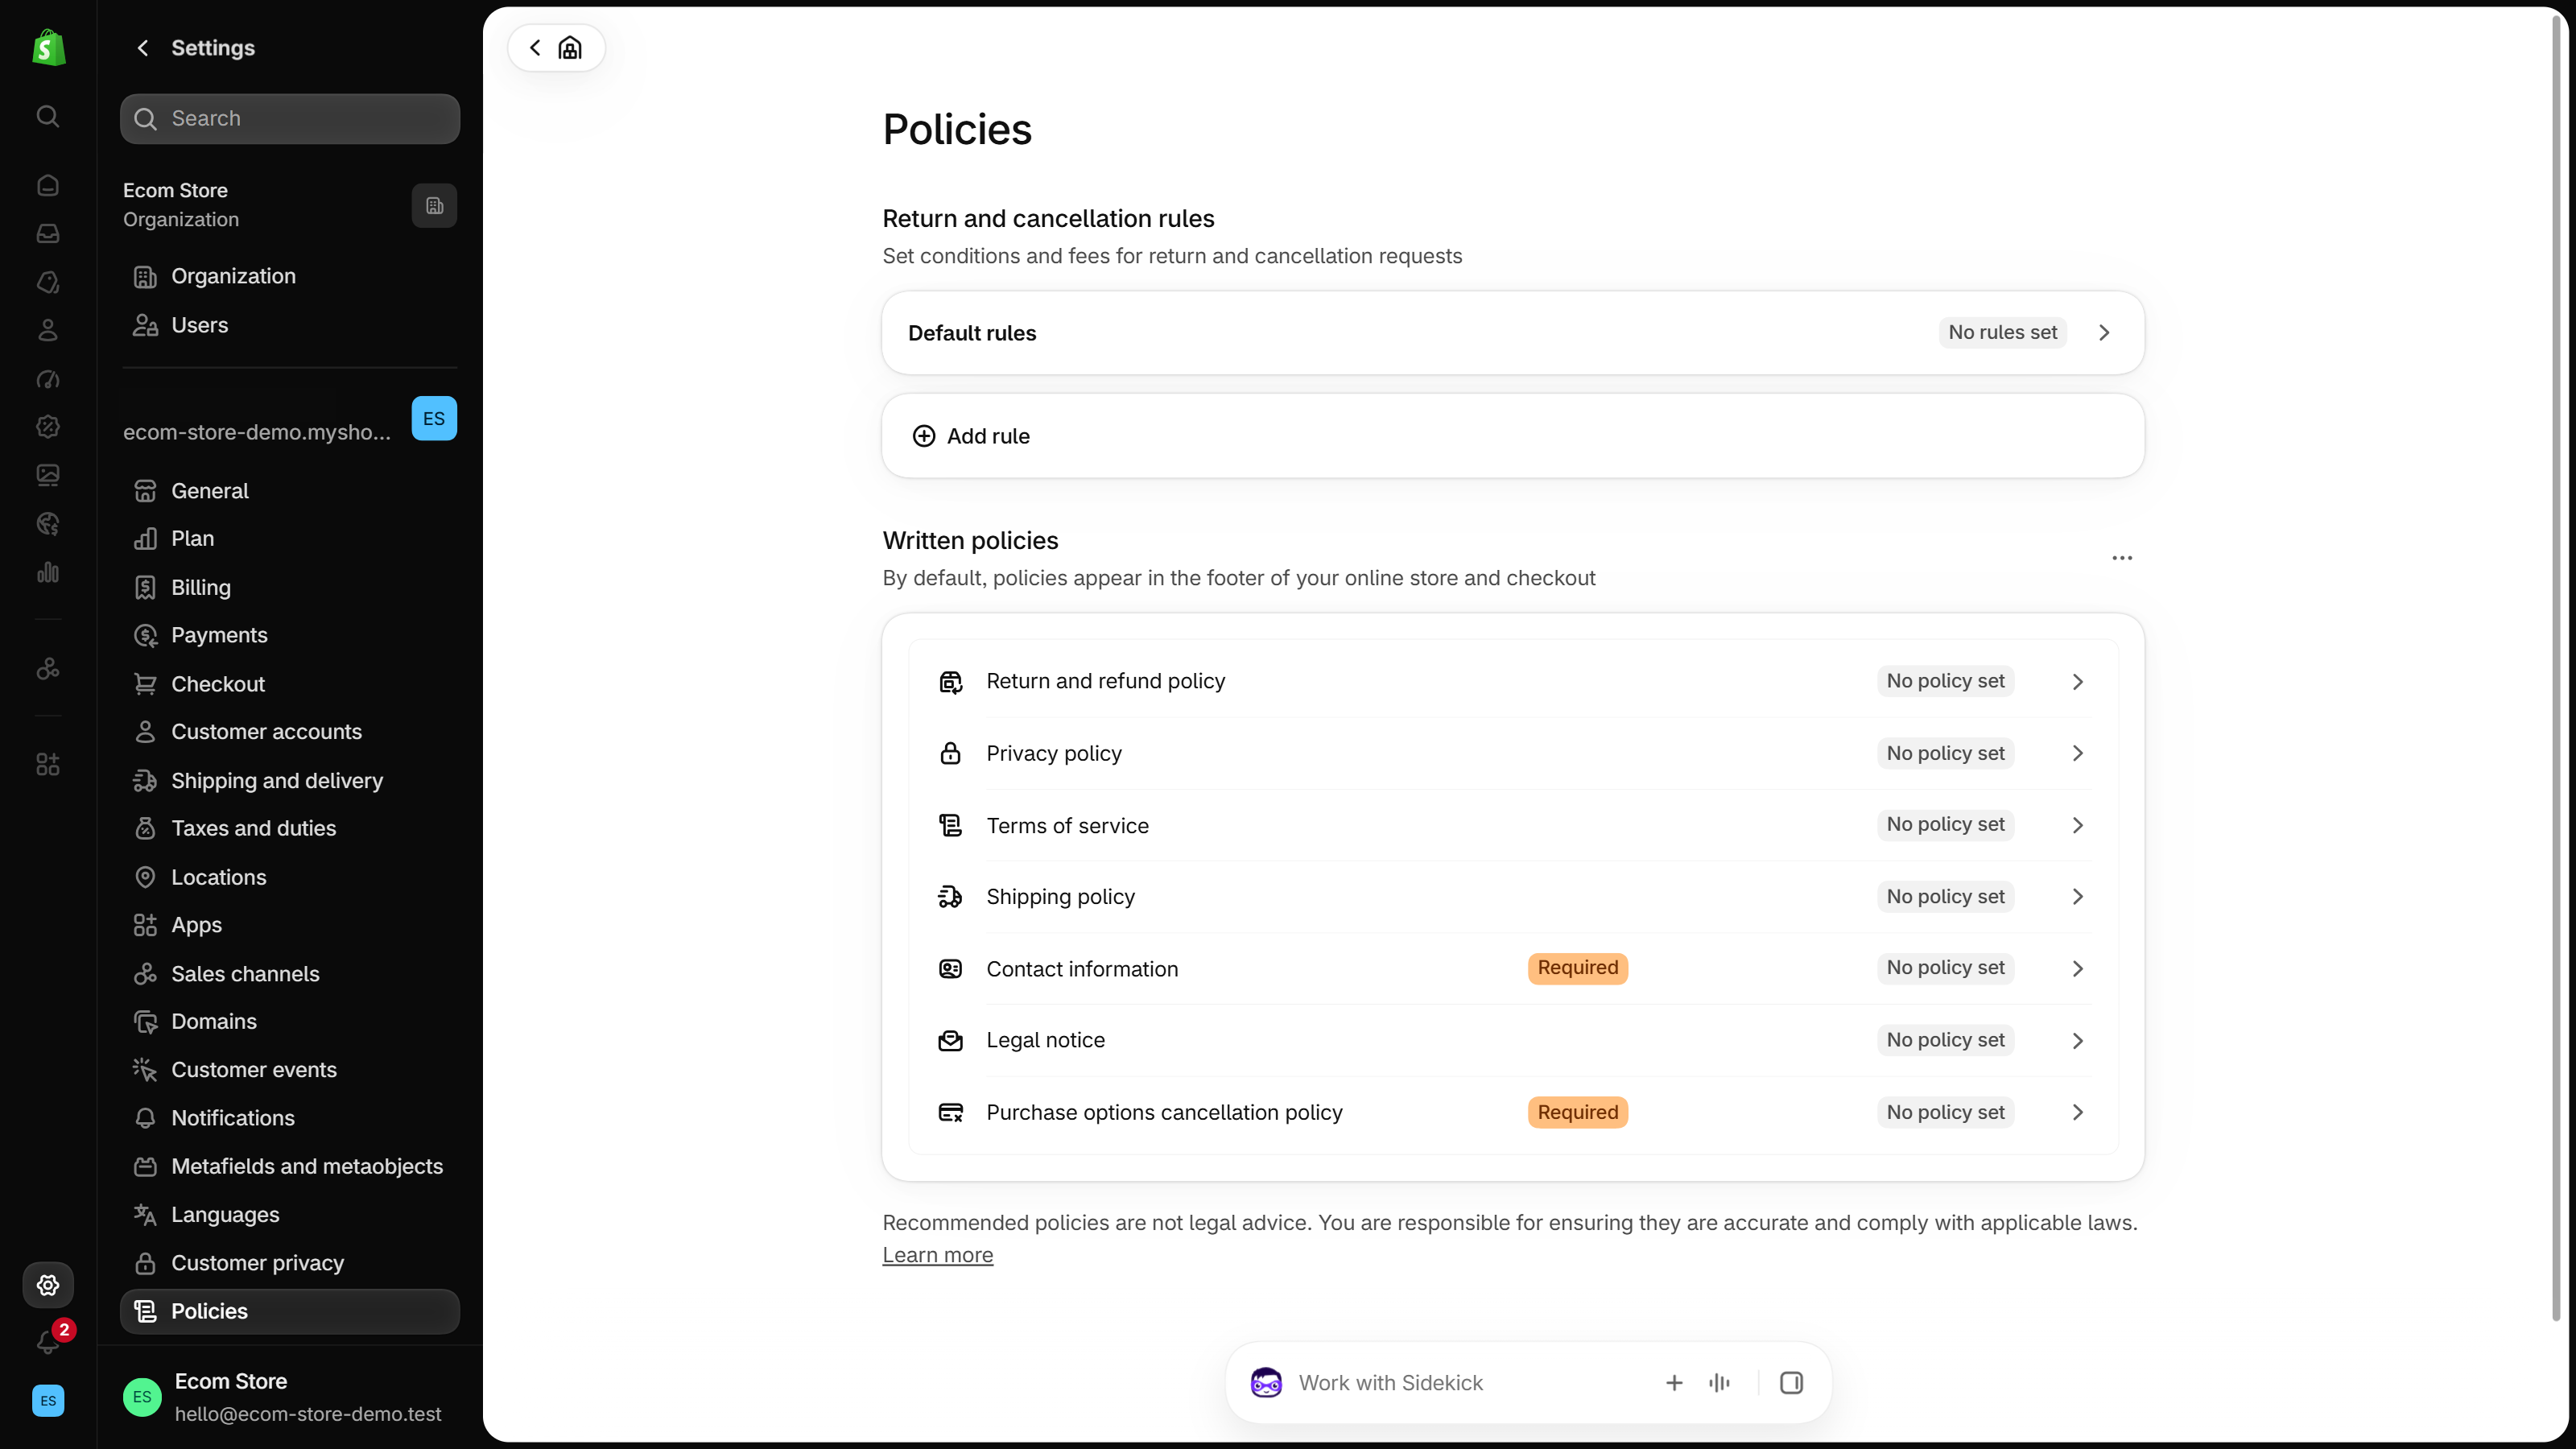Click the Work with Sidekick input
This screenshot has height=1449, width=2576.
(x=1470, y=1383)
